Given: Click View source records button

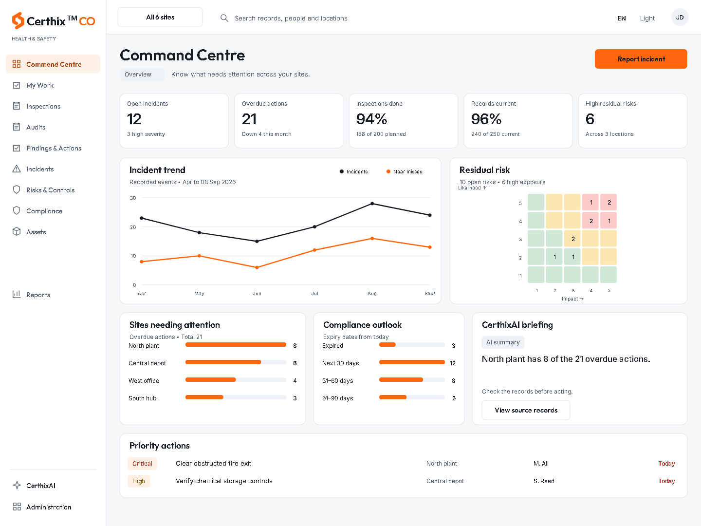Looking at the screenshot, I should tap(526, 410).
